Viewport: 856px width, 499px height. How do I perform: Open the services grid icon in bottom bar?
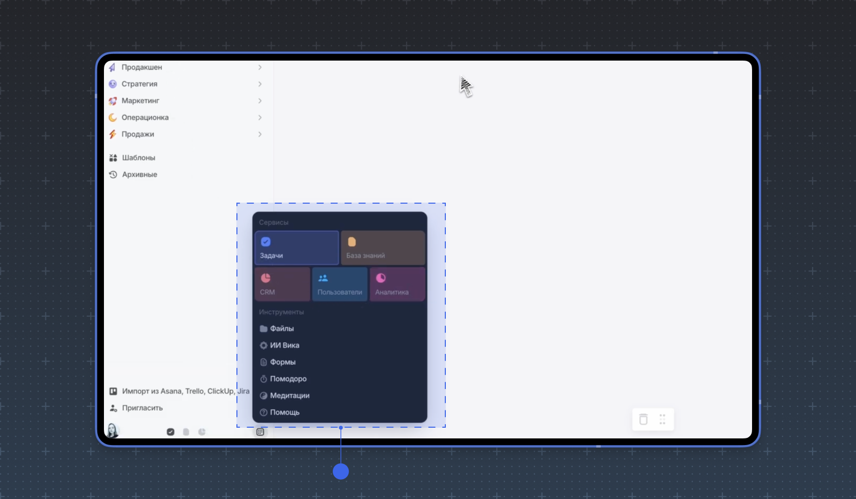260,432
